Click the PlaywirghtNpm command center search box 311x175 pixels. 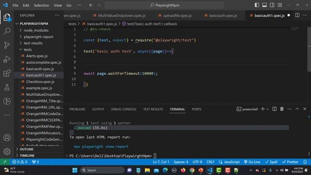click(x=164, y=5)
